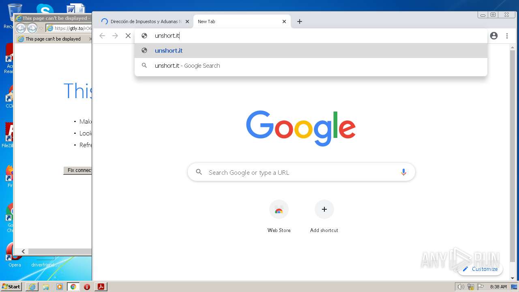Choose unshort.it - Google Search suggestion
Screen dimensions: 519x292
point(311,66)
